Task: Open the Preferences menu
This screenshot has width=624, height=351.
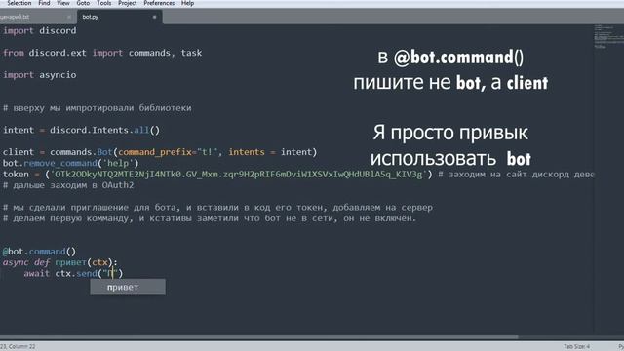Action: pos(159,3)
